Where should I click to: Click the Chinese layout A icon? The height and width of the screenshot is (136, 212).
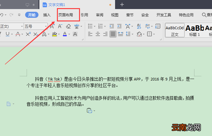coord(128,26)
